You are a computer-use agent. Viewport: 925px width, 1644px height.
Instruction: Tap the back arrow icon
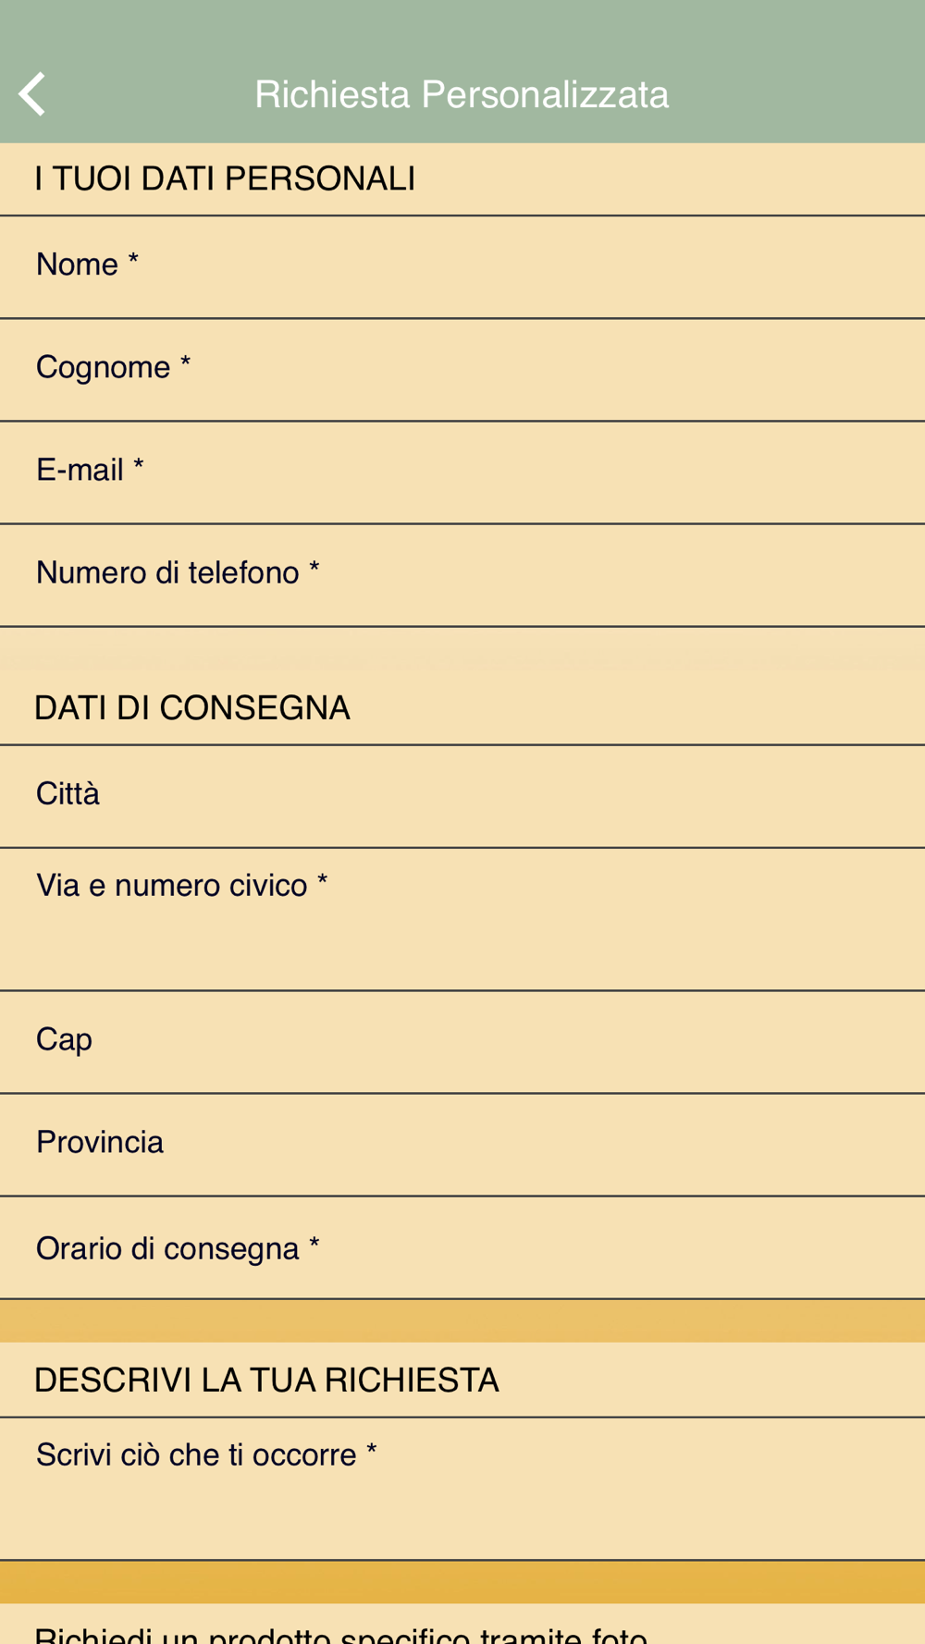coord(32,94)
